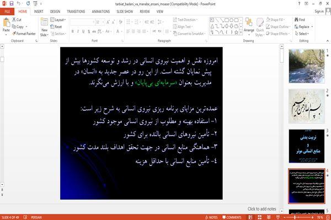Select slide 1 river photo thumbnail

[307, 66]
